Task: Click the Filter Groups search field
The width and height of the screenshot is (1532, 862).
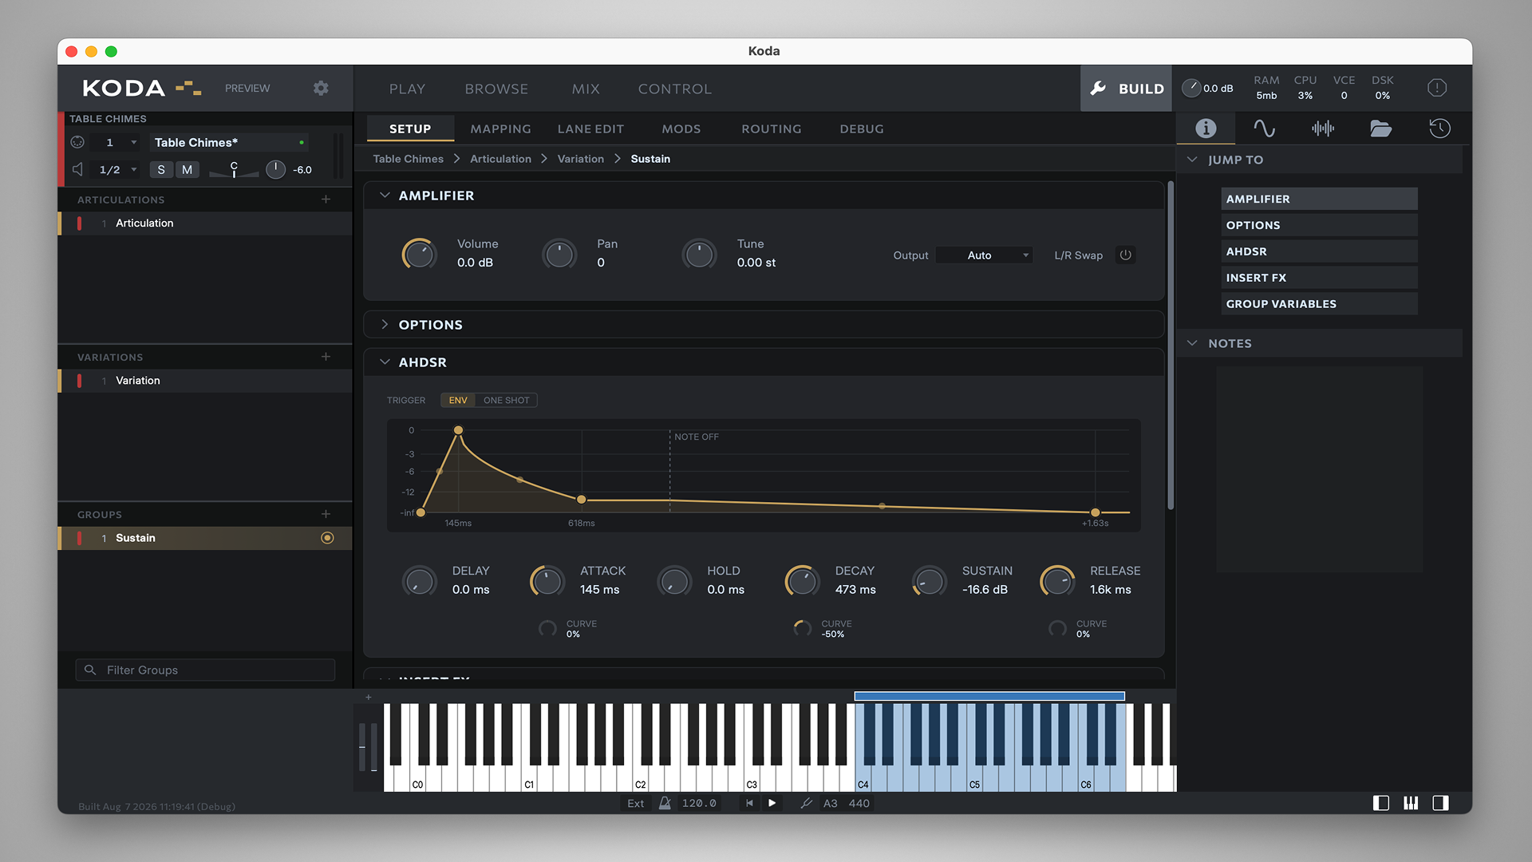Action: click(x=205, y=670)
